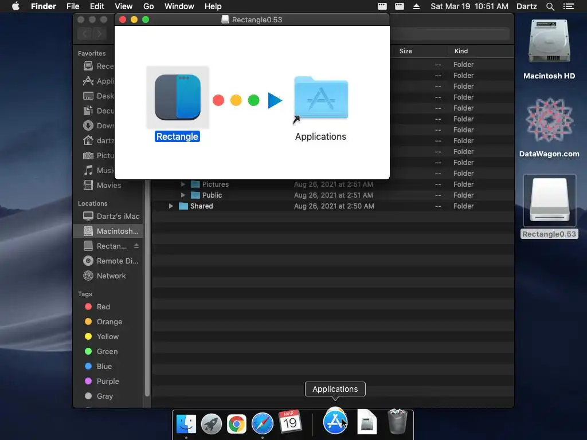Open Notification Center list icon
The image size is (587, 440).
(x=569, y=6)
